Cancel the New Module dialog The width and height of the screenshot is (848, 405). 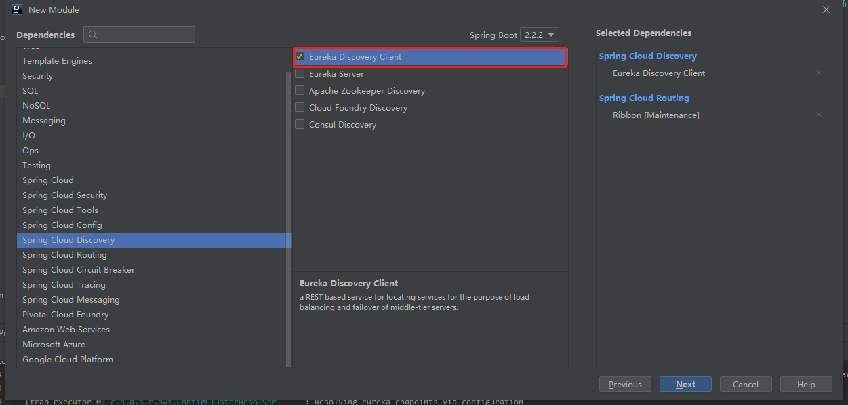point(746,384)
